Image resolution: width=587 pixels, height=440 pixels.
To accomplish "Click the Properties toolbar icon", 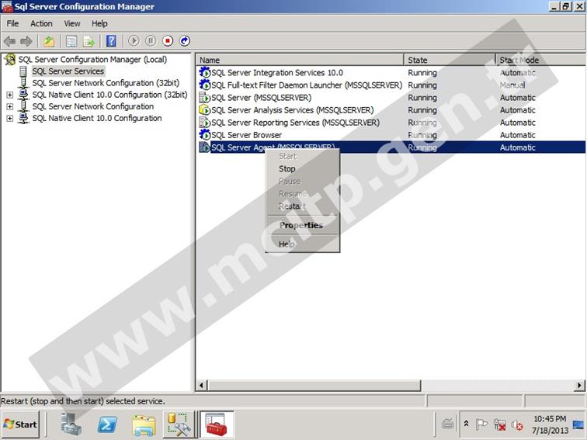I will coord(71,41).
